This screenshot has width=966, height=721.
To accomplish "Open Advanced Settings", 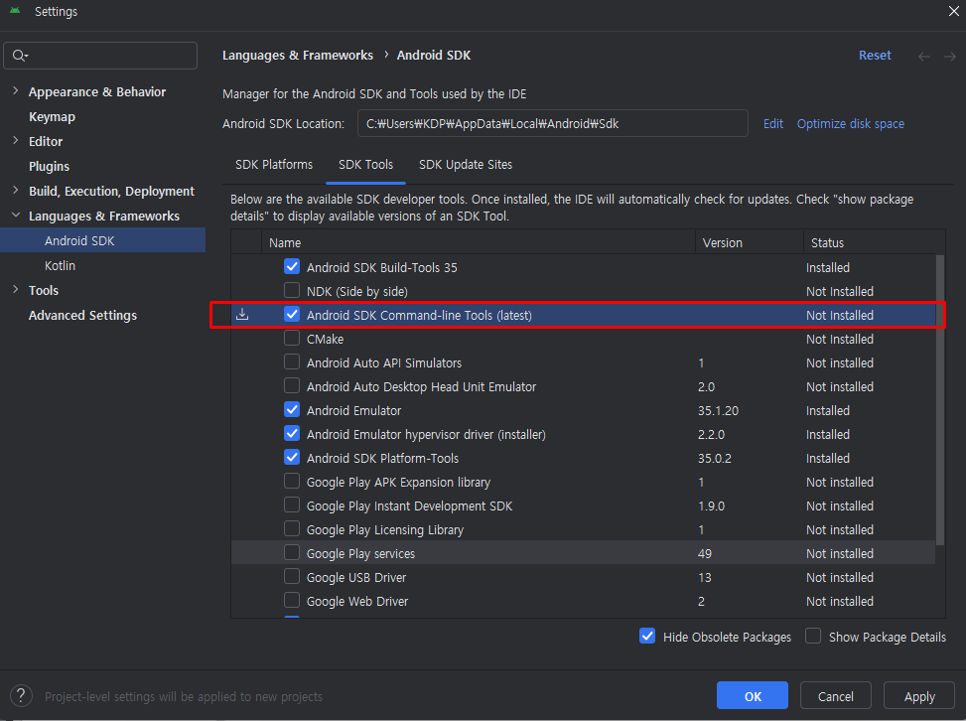I will click(82, 315).
